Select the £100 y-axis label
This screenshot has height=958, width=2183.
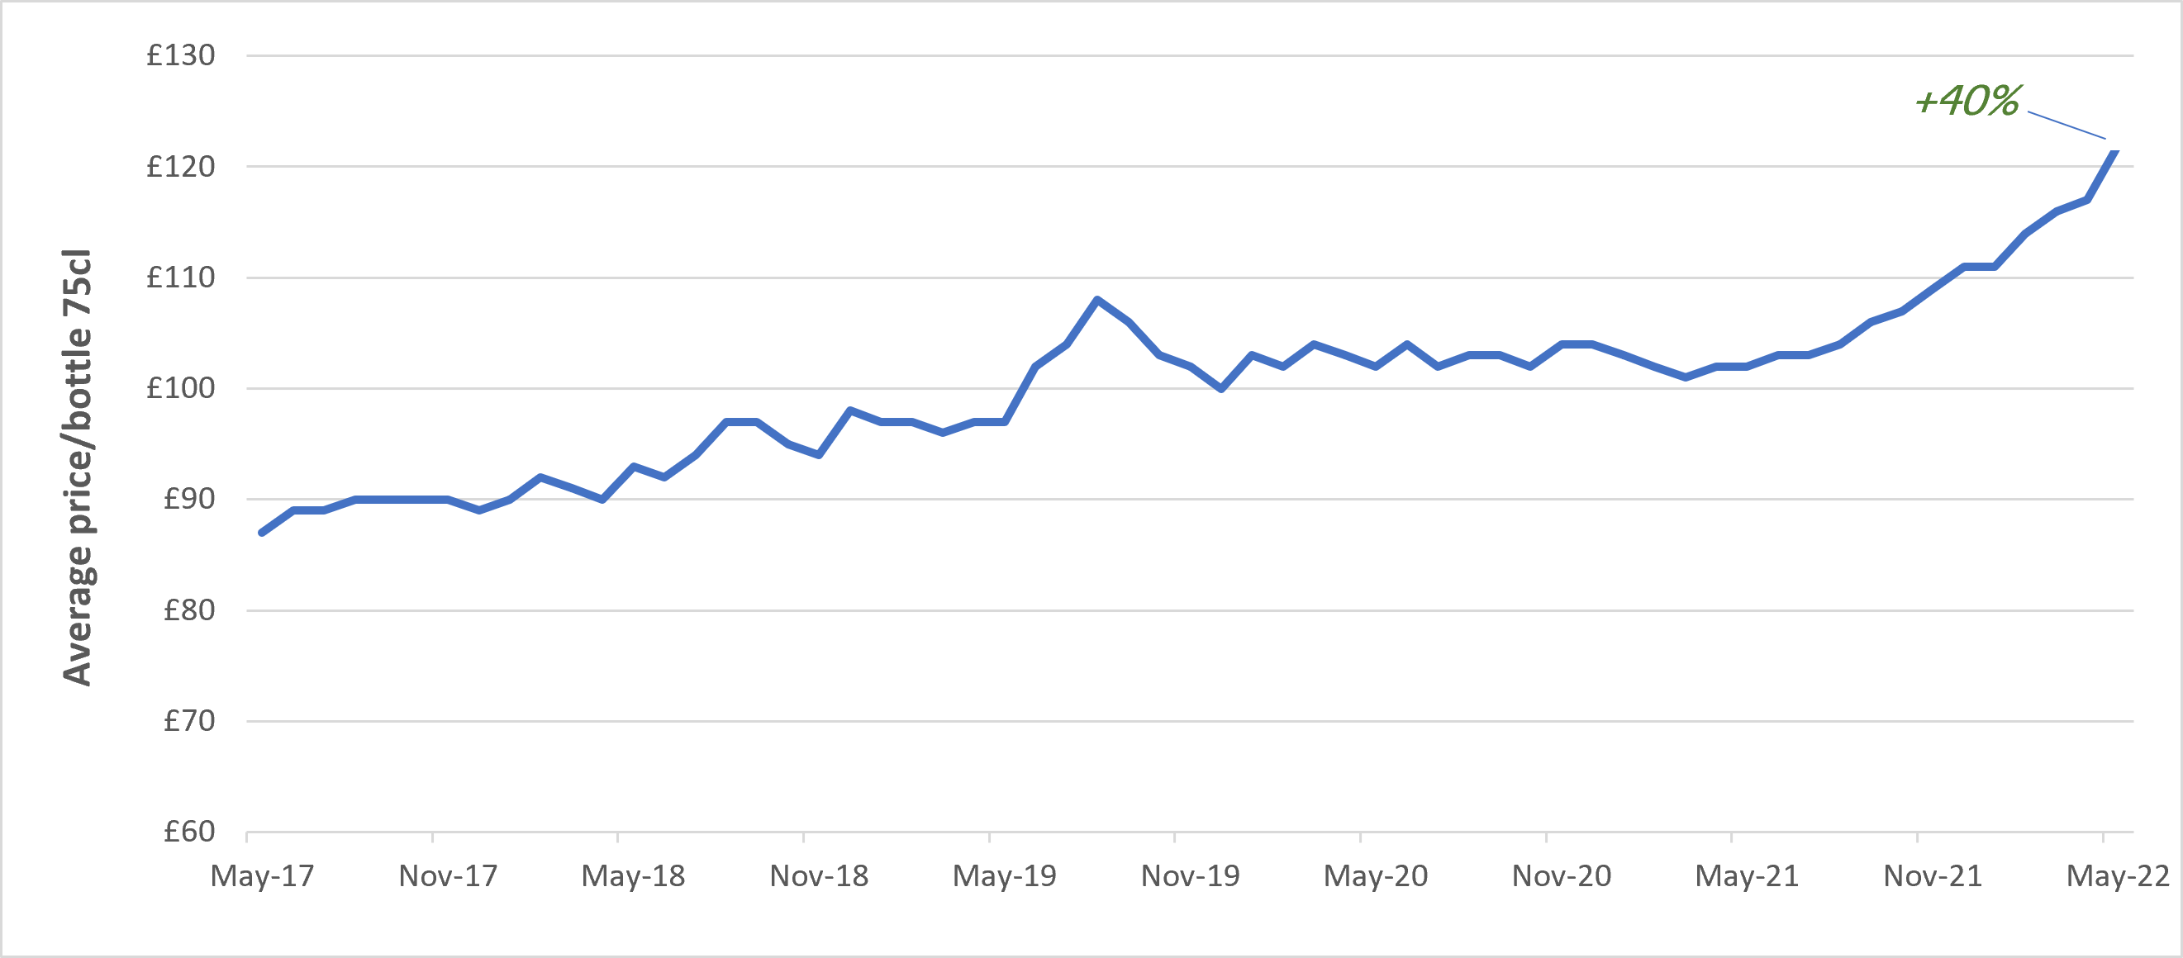[x=180, y=389]
